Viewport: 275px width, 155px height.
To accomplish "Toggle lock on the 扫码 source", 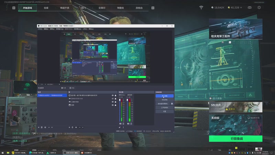I will click(115, 105).
